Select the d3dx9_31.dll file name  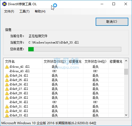coord(19,106)
